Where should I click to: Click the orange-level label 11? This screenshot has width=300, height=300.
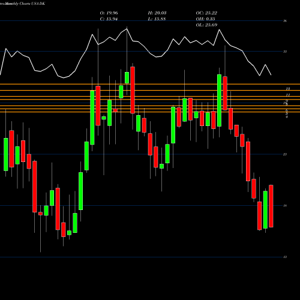pyautogui.click(x=288, y=95)
